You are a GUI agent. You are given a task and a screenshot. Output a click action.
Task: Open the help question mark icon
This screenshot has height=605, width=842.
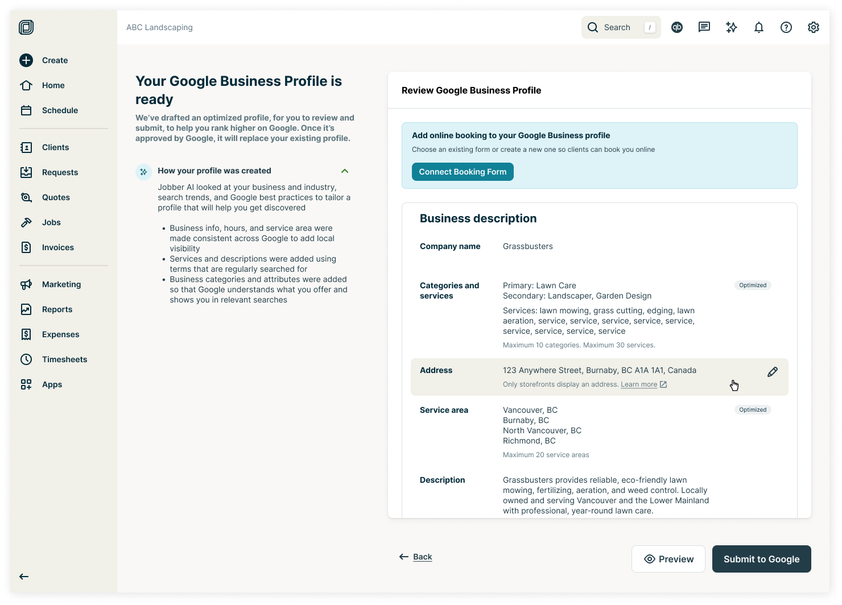click(x=786, y=27)
